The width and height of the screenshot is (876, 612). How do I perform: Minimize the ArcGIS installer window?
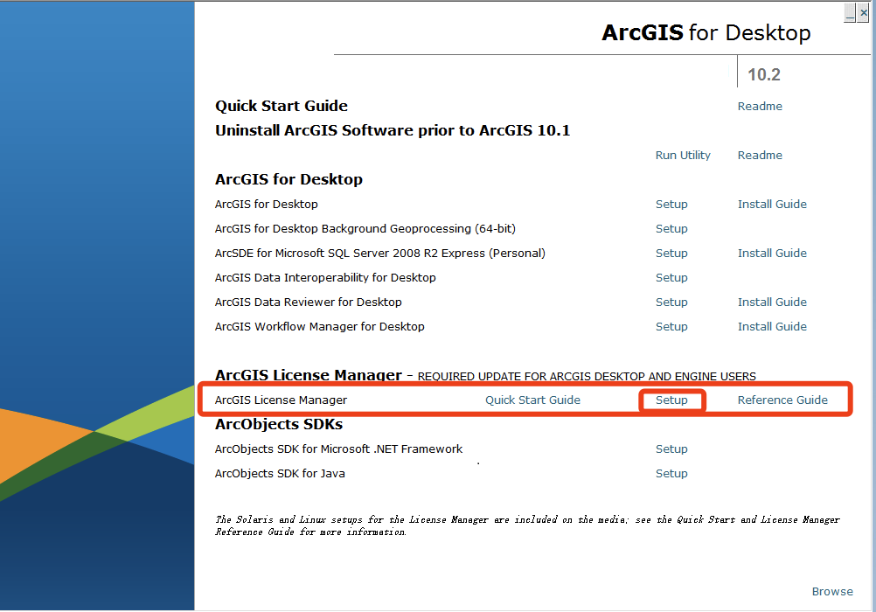850,12
